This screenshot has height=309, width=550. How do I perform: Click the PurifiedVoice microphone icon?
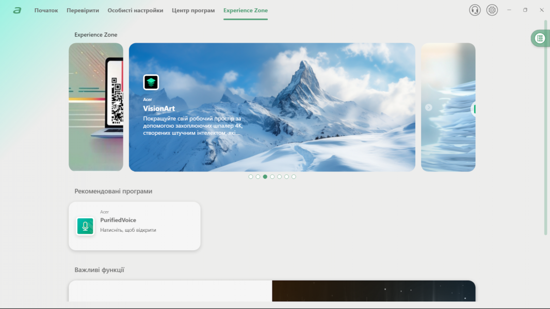[85, 226]
